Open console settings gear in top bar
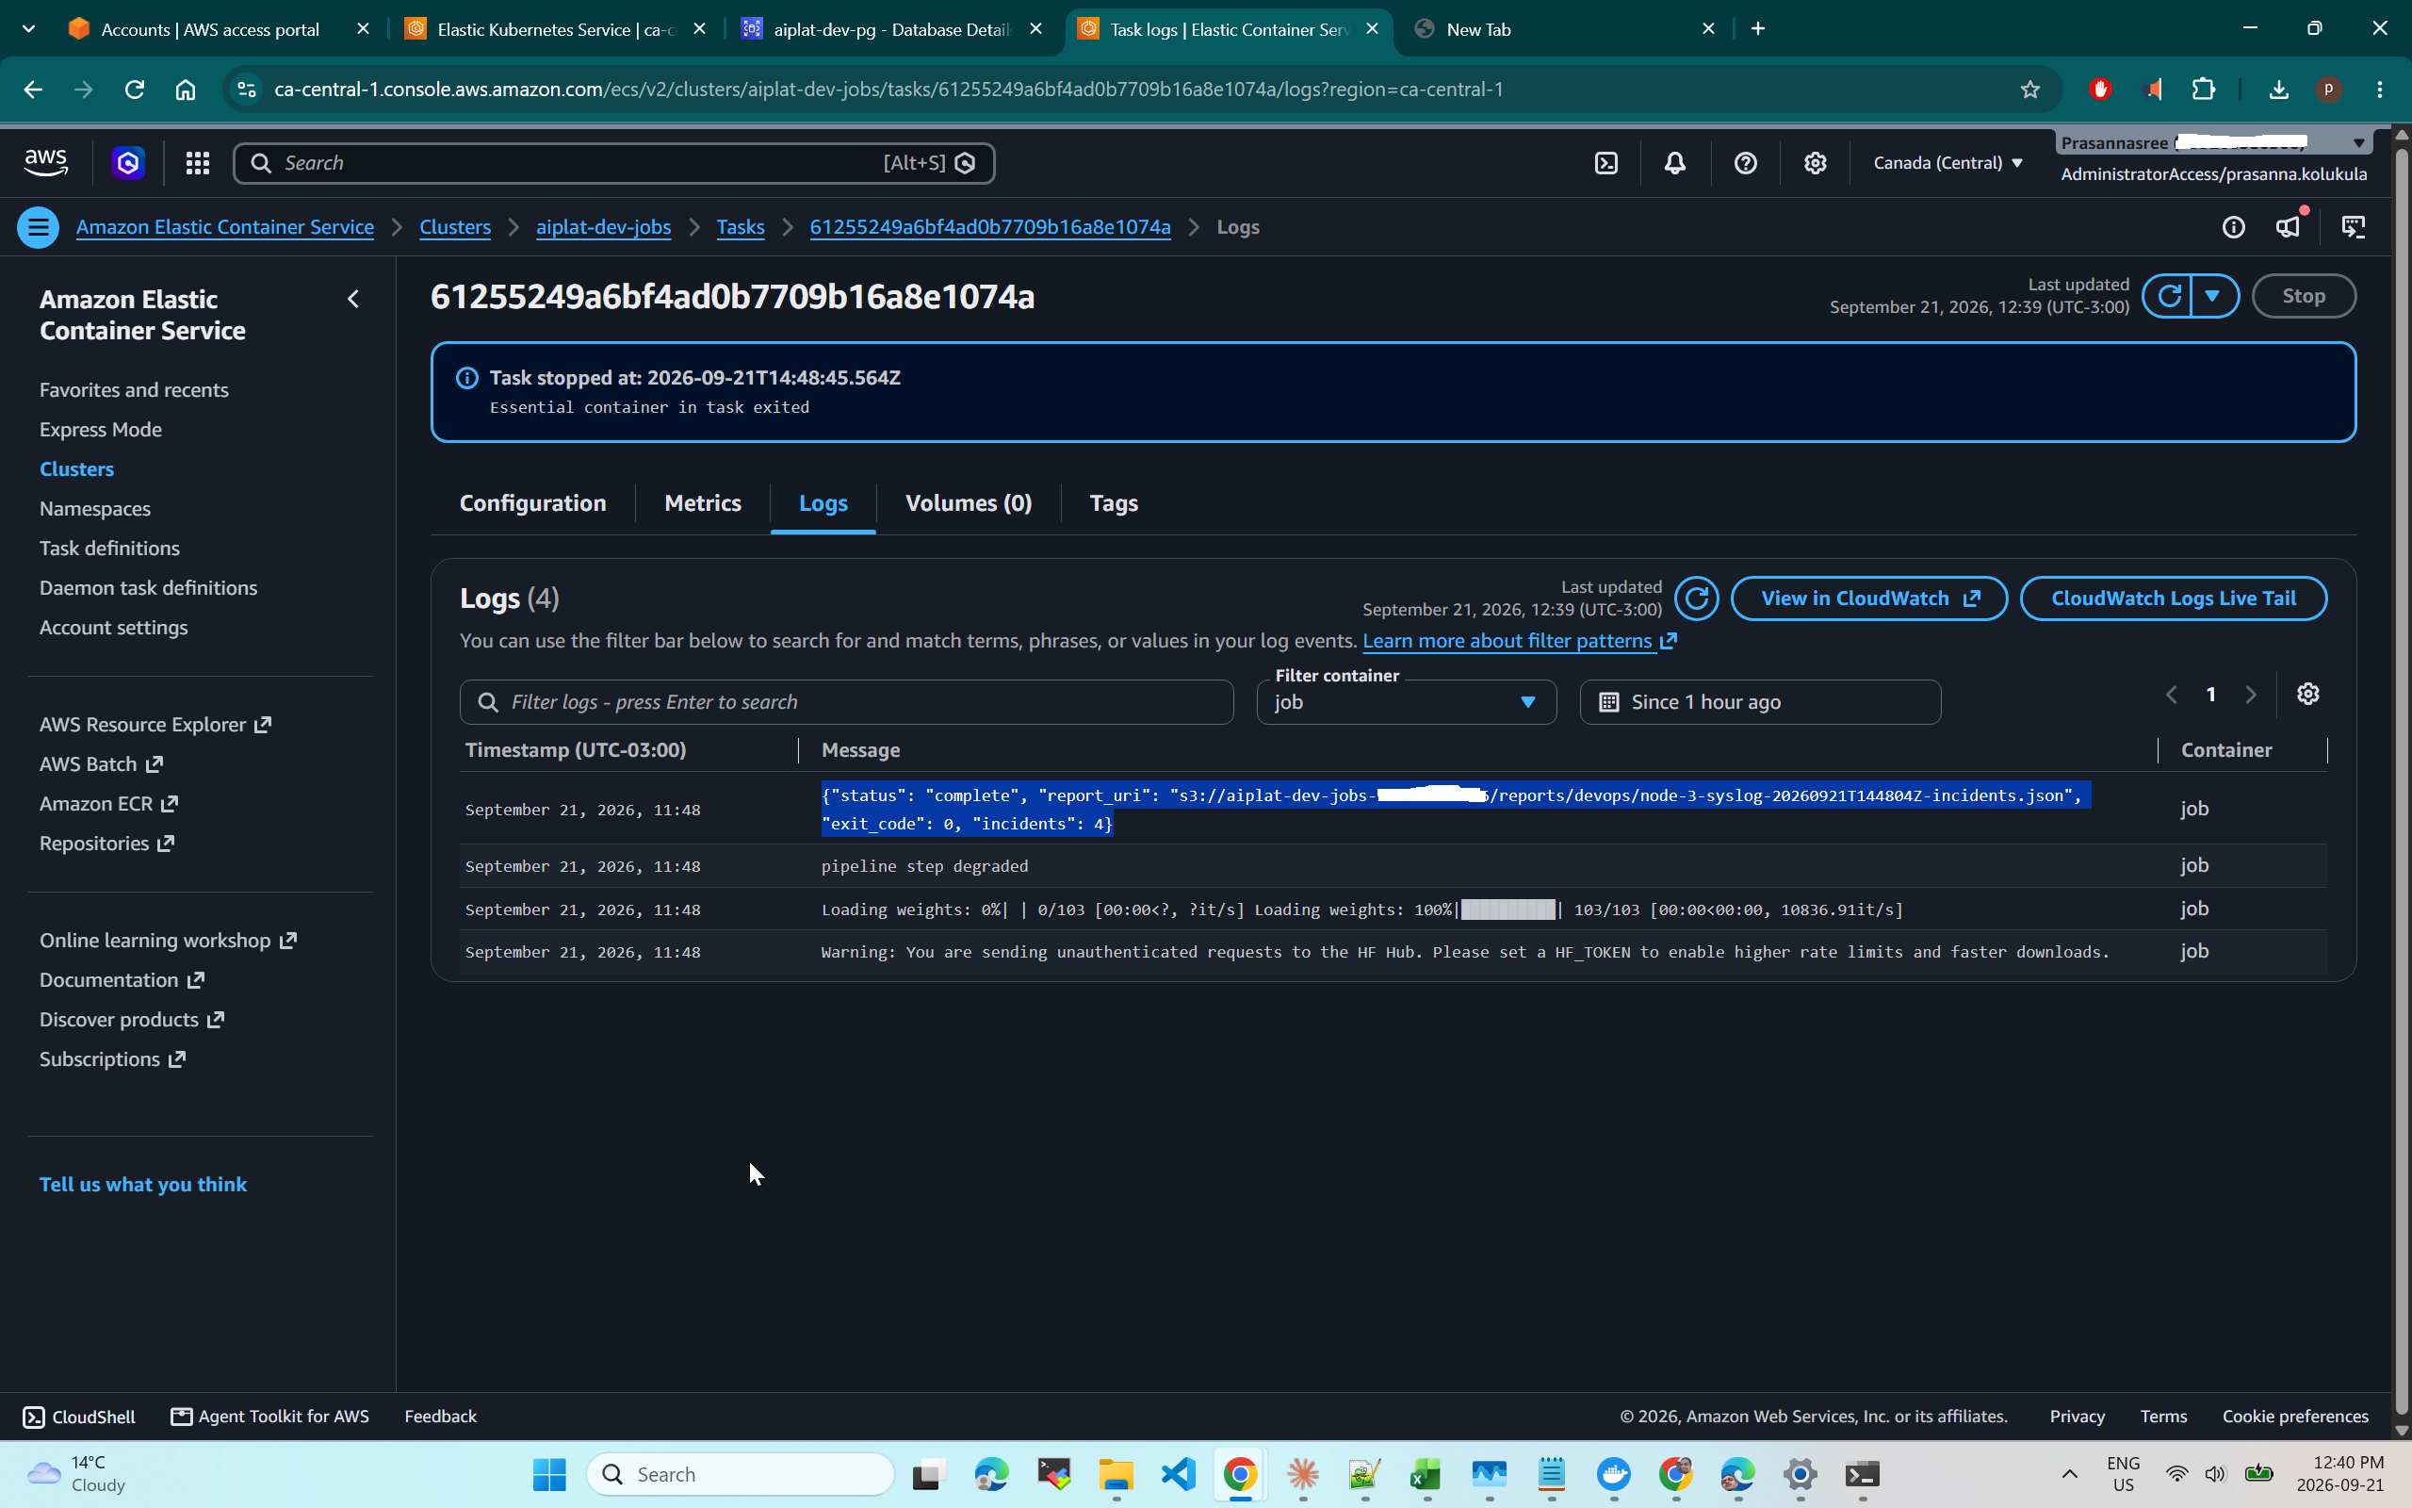The width and height of the screenshot is (2412, 1508). pyautogui.click(x=1814, y=162)
